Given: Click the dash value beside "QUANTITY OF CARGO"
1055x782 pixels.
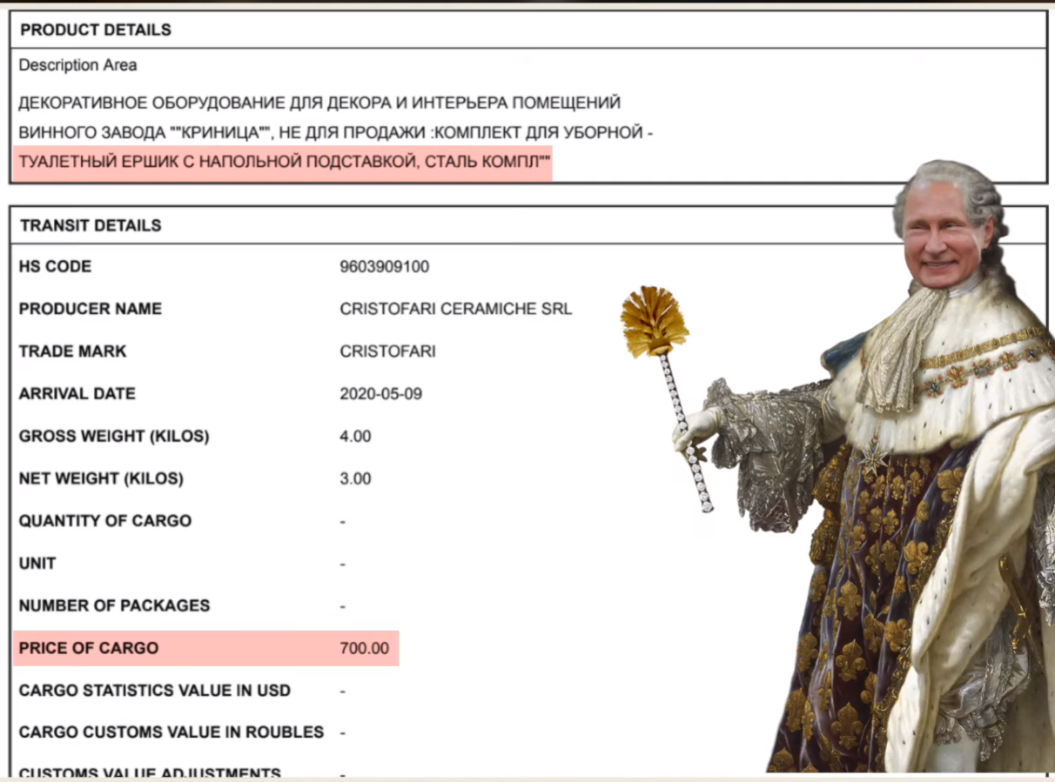Looking at the screenshot, I should 343,522.
